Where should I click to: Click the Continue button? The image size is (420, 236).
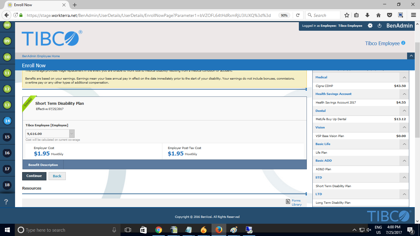pyautogui.click(x=34, y=176)
